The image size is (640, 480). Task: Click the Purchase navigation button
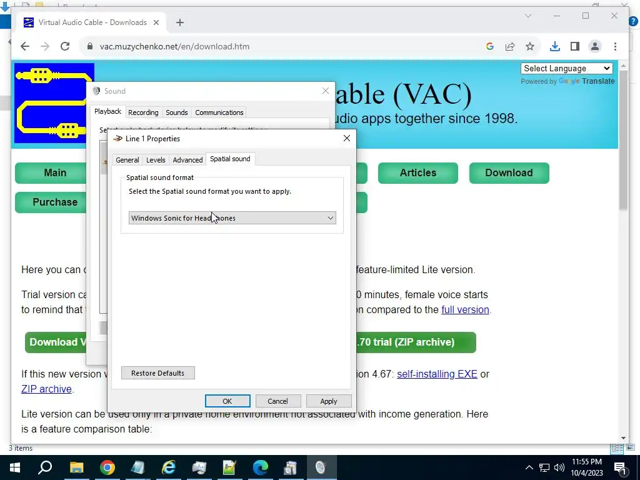(x=55, y=202)
